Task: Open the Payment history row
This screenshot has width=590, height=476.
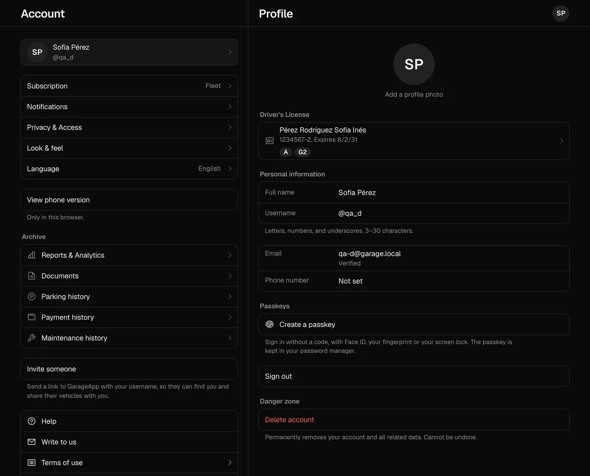Action: tap(129, 317)
